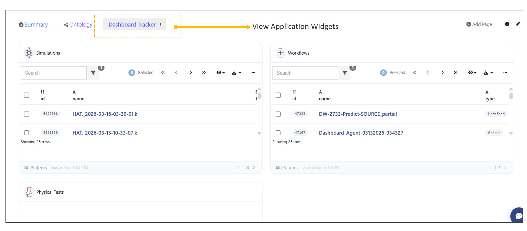527x231 pixels.
Task: Jump to last page in Simulations table
Action: [204, 73]
